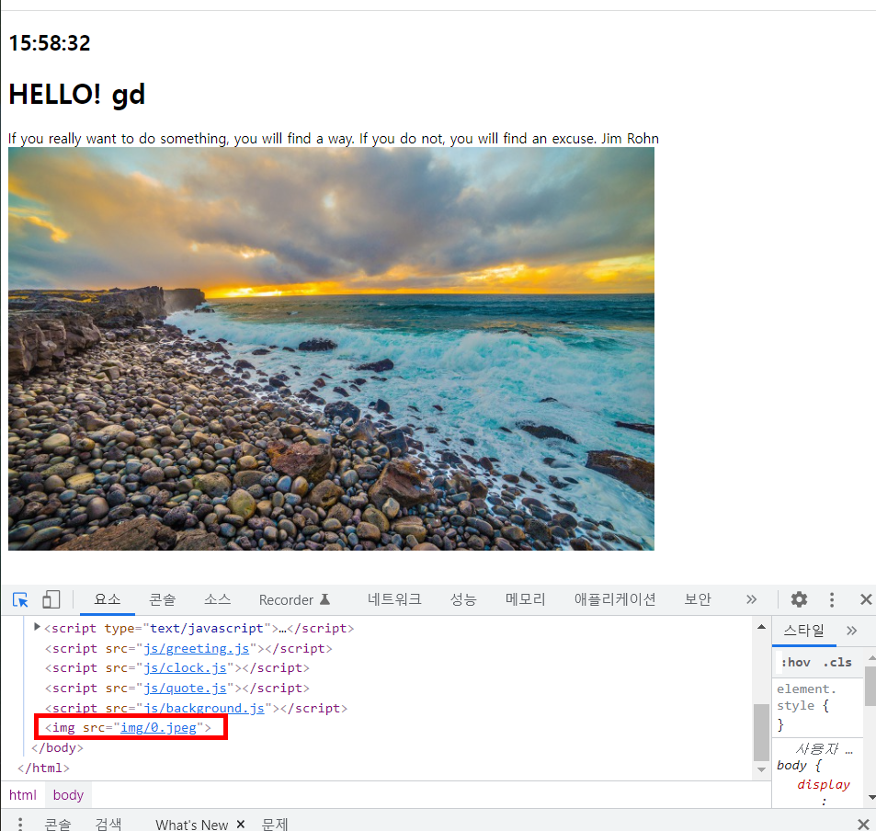Close the bottom drawer
This screenshot has width=876, height=831.
(863, 824)
